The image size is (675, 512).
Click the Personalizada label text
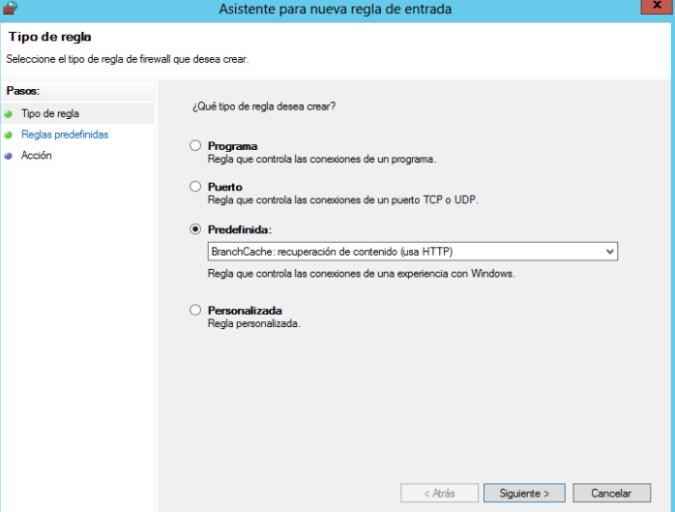(245, 311)
